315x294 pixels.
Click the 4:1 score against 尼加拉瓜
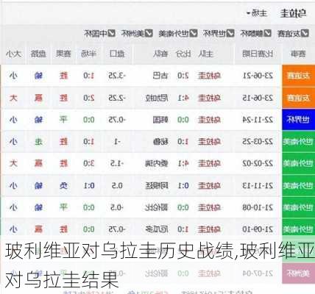pos(183,98)
